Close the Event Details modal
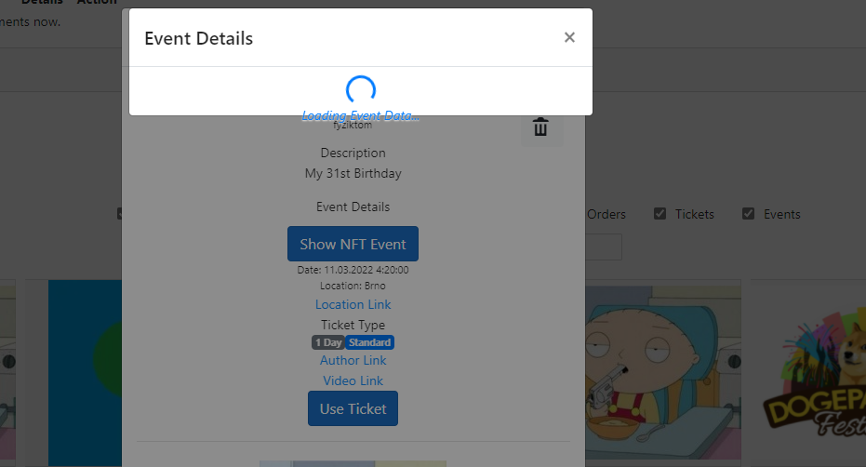This screenshot has height=467, width=866. 569,37
